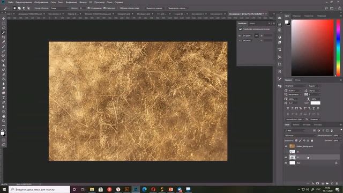
Task: Create a new adjustment layer from bottom icons
Action: click(x=323, y=183)
